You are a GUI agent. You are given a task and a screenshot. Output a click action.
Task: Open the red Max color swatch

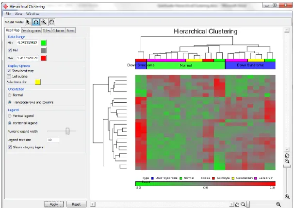click(x=44, y=58)
